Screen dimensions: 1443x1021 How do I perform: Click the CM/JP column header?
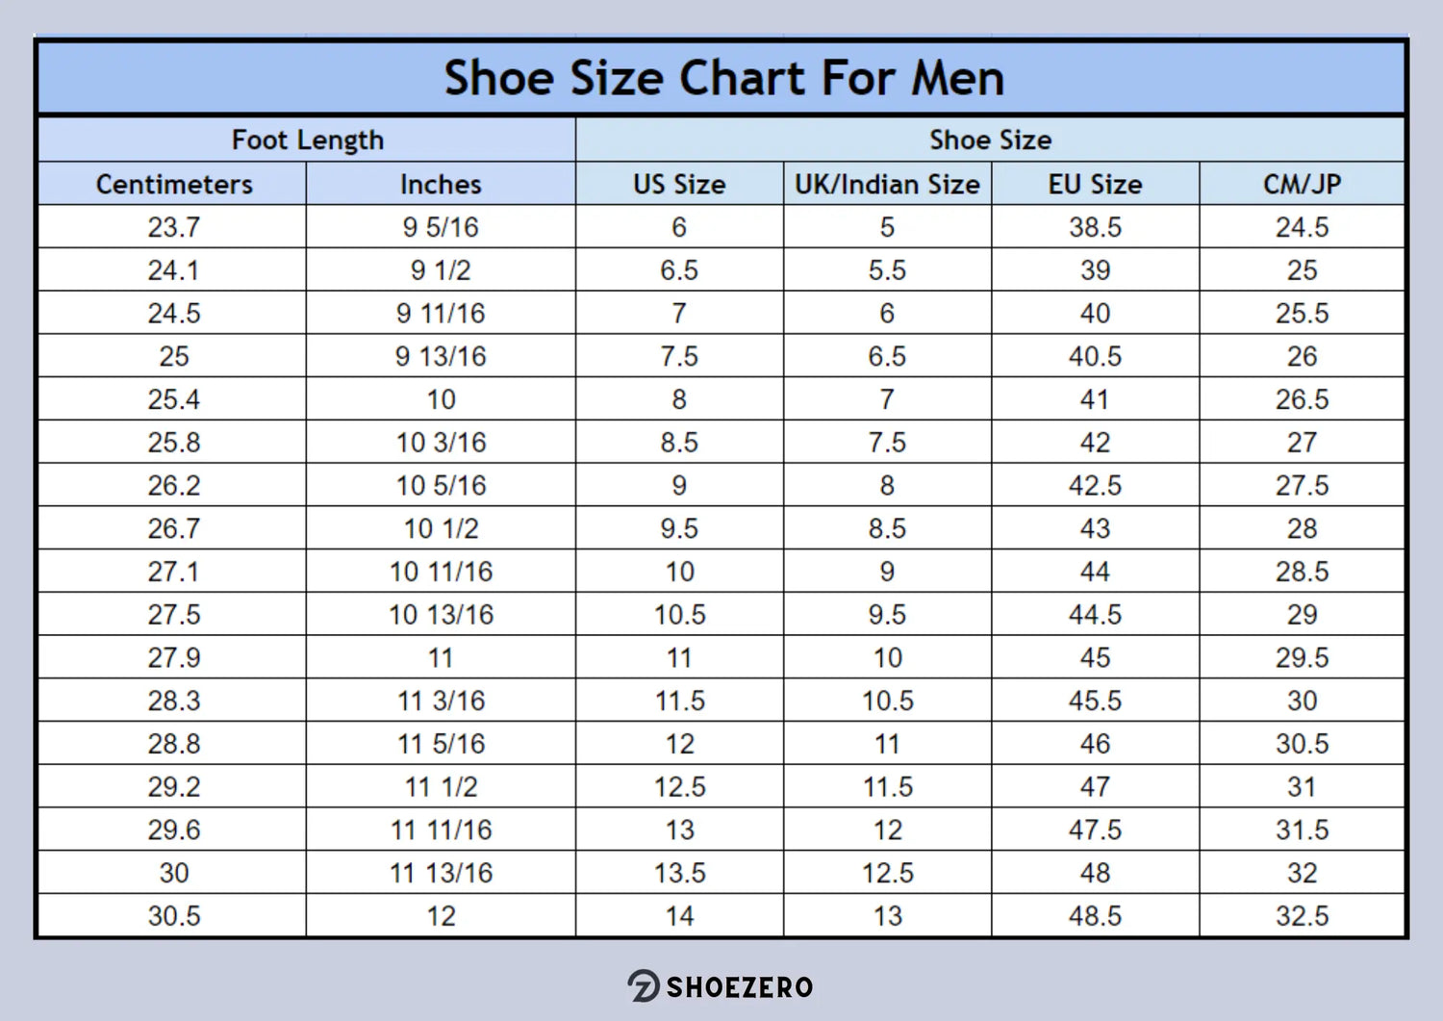tap(1302, 184)
